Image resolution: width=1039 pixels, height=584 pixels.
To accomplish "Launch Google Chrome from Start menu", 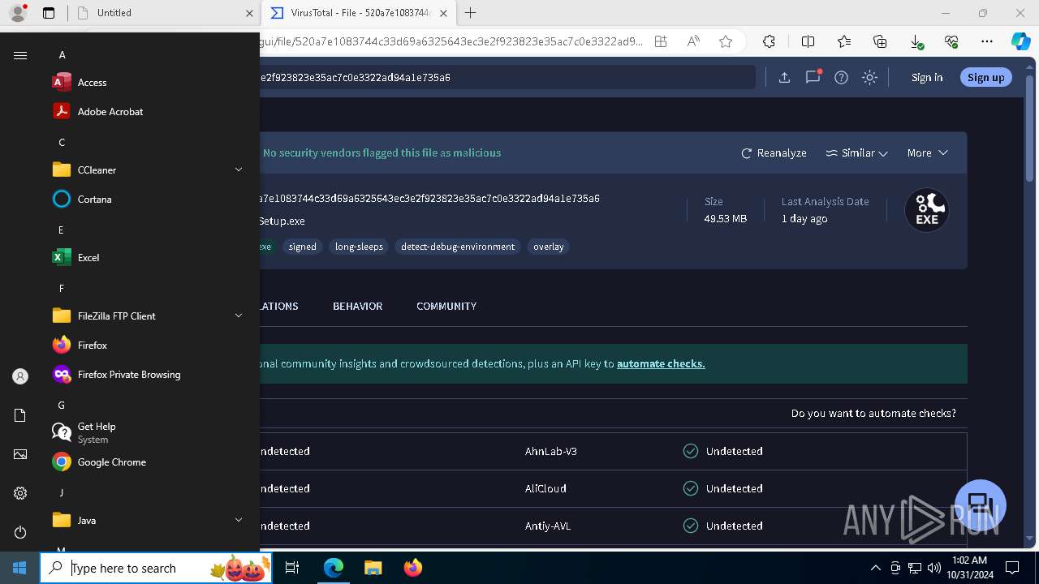I will (x=146, y=462).
